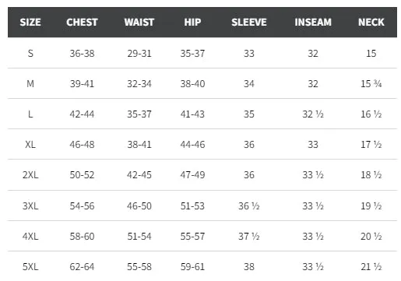Click the CHEST column header

click(82, 23)
